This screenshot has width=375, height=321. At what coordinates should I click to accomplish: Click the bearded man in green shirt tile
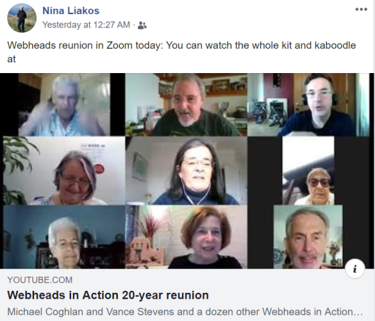(186, 105)
